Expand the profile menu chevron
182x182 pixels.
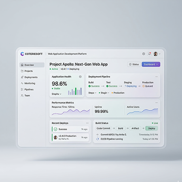point(160,54)
